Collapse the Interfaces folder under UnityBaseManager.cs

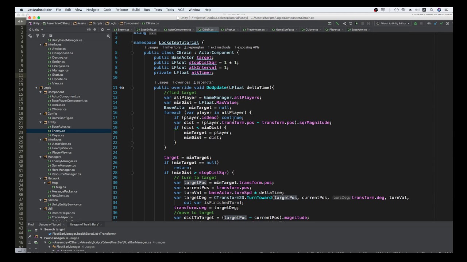click(40, 44)
